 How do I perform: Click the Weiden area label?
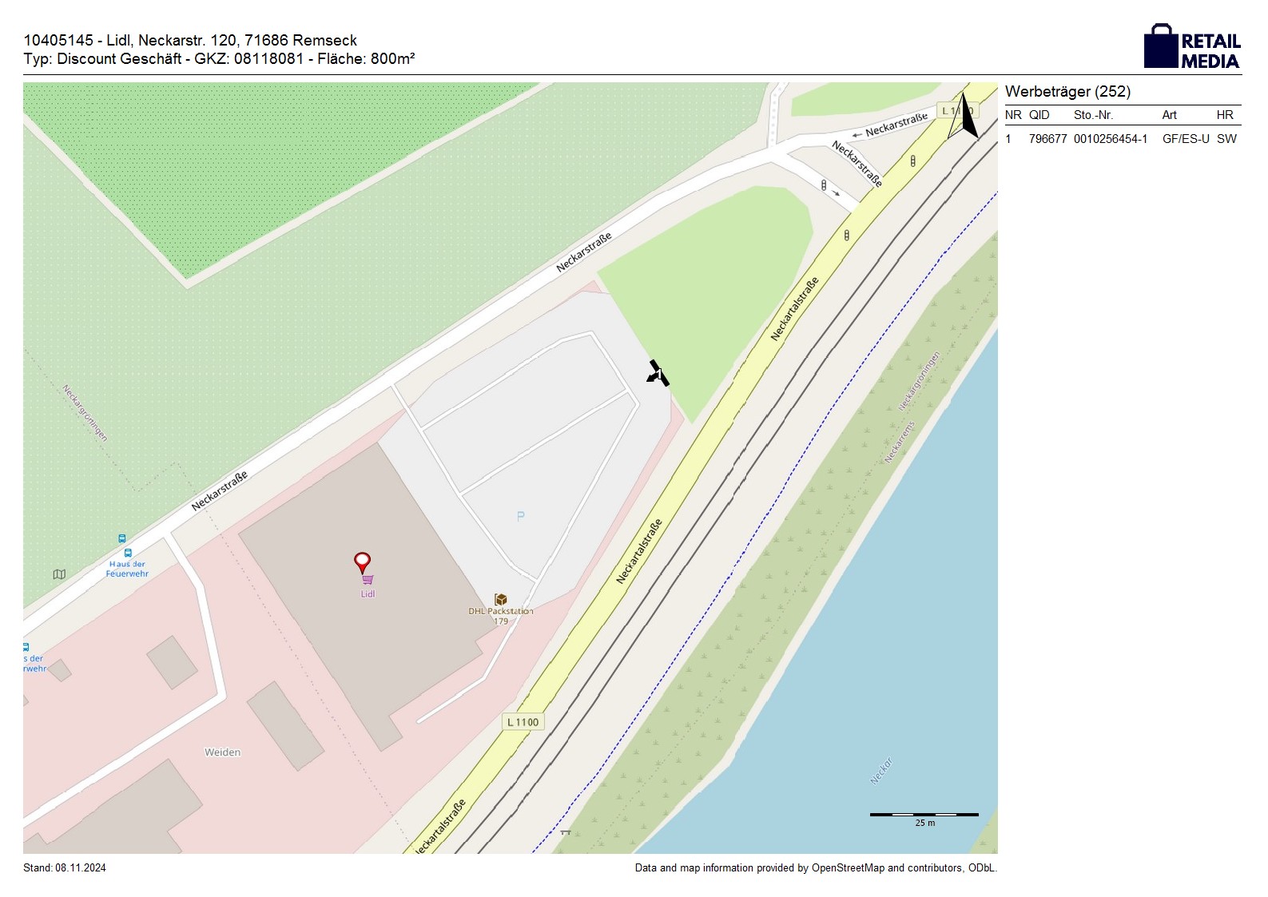222,752
